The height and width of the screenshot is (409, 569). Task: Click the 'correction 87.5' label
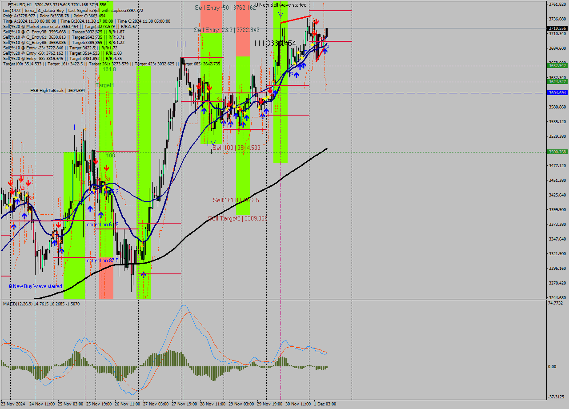click(103, 261)
